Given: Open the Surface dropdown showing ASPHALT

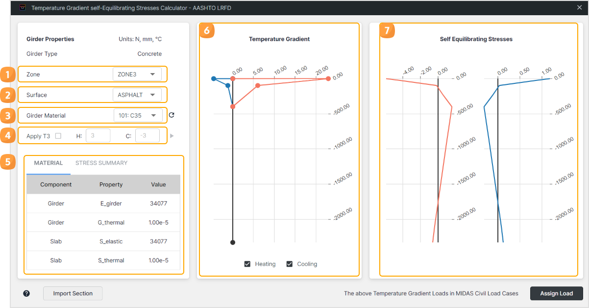Looking at the screenshot, I should point(138,94).
